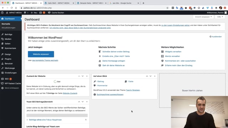This screenshot has width=228, height=128.
Task: Click Kommentare ein- oder ausschalten link
Action: point(180,61)
